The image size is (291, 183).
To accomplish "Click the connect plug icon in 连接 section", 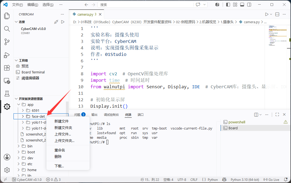I will pos(56,22).
